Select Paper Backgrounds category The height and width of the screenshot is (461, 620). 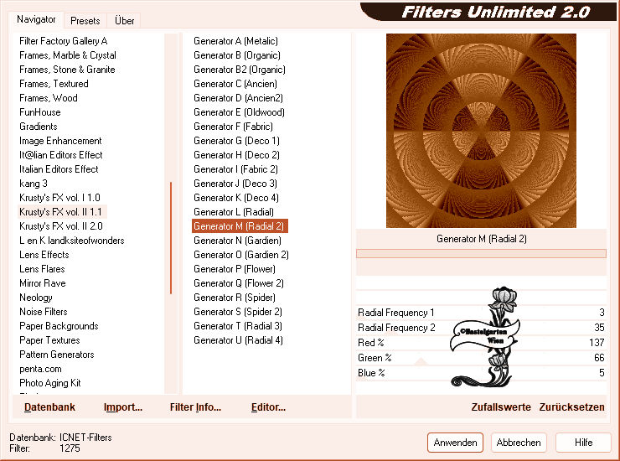[59, 326]
